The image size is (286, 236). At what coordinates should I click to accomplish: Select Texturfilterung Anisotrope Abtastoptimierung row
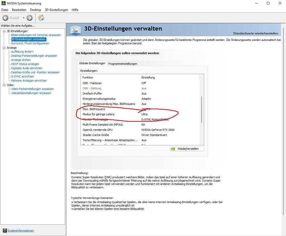point(140,140)
